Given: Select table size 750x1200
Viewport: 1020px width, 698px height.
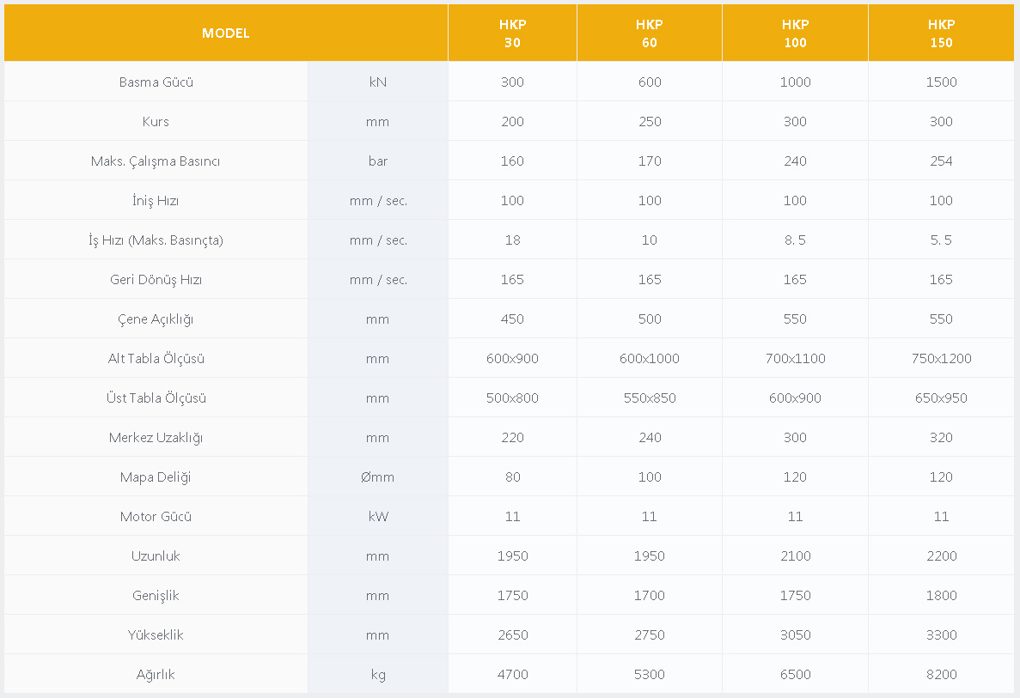Looking at the screenshot, I should tap(941, 359).
